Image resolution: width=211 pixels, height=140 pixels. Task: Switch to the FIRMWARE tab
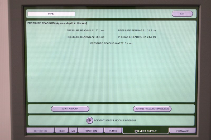click(x=183, y=131)
